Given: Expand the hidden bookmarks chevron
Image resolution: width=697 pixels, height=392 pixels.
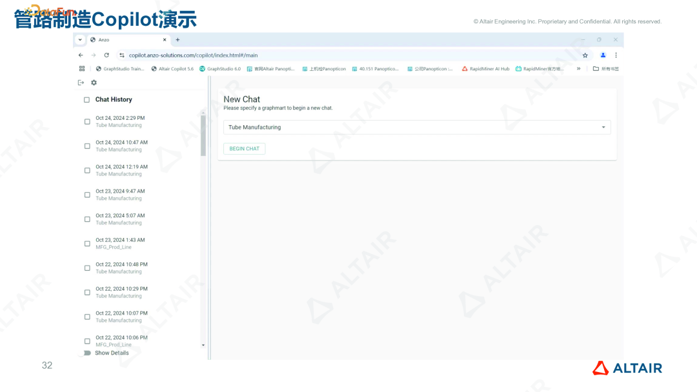Looking at the screenshot, I should tap(580, 68).
